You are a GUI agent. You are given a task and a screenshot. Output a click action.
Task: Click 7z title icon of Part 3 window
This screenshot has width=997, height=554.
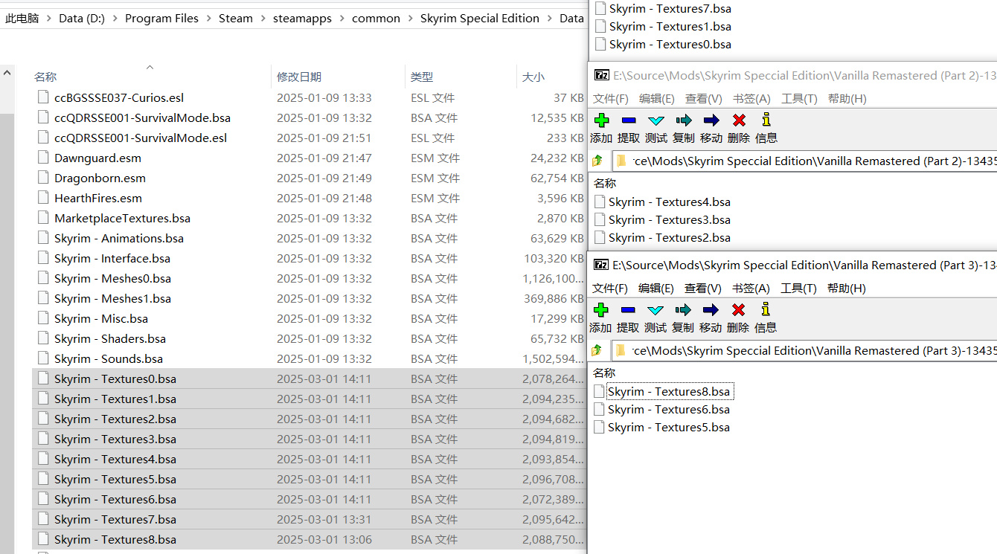click(x=601, y=265)
